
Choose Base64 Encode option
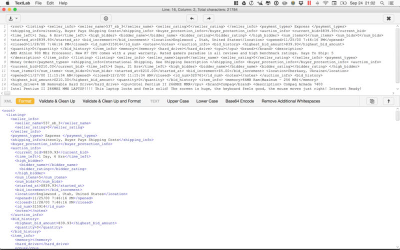239,101
